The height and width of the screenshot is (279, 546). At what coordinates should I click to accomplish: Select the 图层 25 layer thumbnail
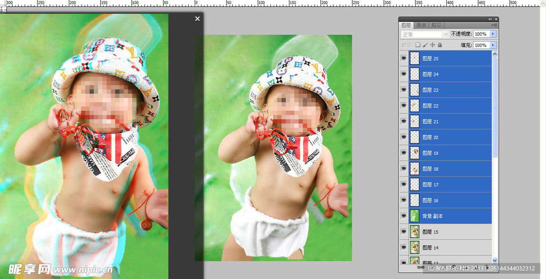coord(414,59)
